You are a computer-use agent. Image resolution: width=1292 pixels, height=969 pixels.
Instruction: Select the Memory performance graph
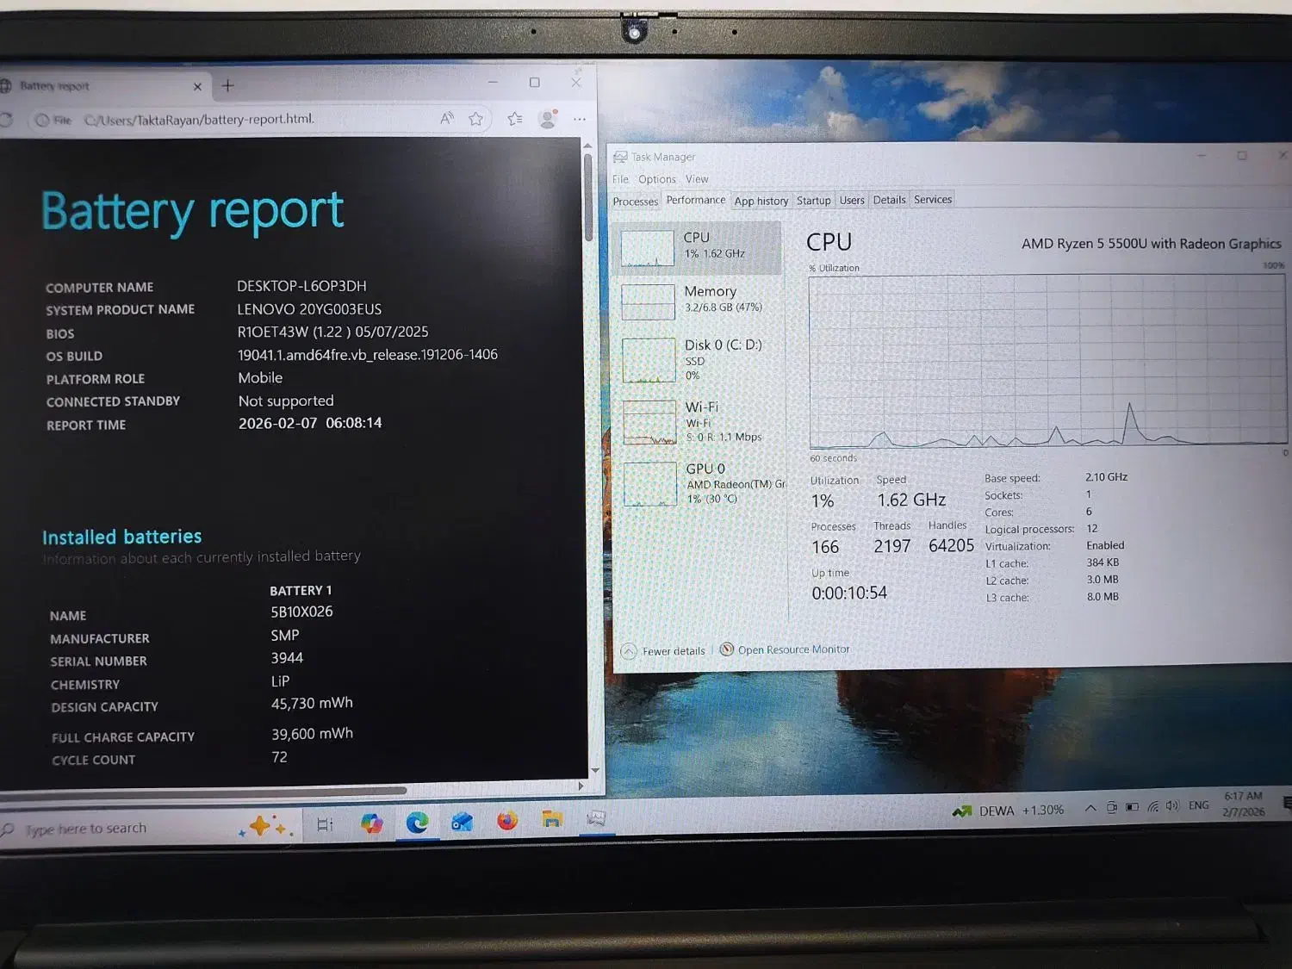[x=698, y=301]
